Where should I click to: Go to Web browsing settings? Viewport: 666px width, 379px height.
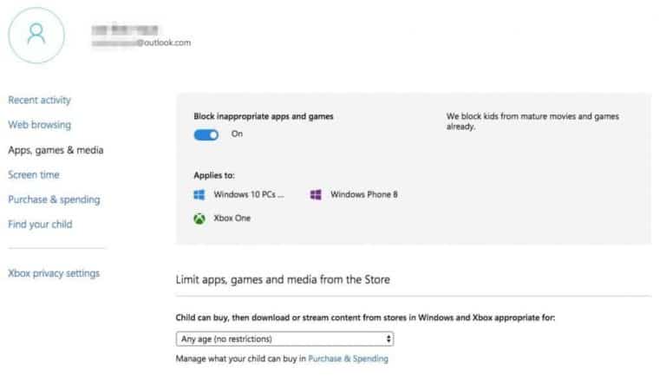pos(39,125)
